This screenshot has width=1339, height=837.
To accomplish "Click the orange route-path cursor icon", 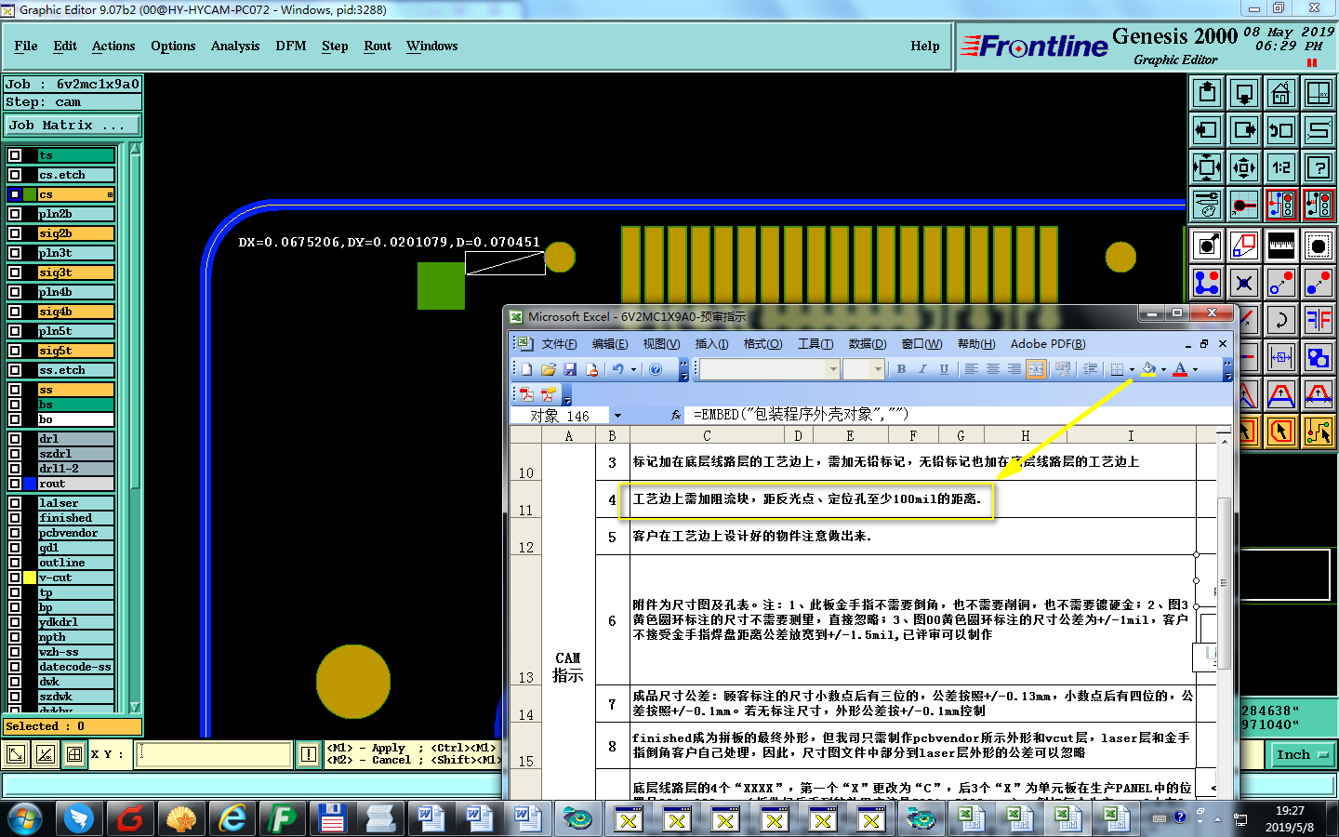I will click(x=1319, y=432).
